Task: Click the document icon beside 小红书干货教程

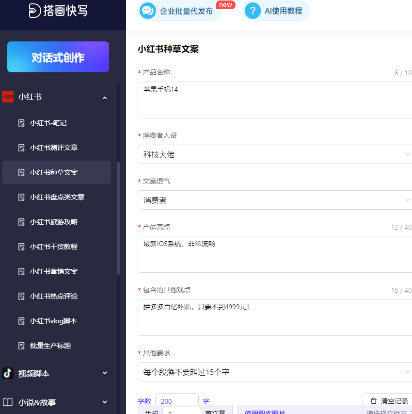Action: (x=21, y=247)
